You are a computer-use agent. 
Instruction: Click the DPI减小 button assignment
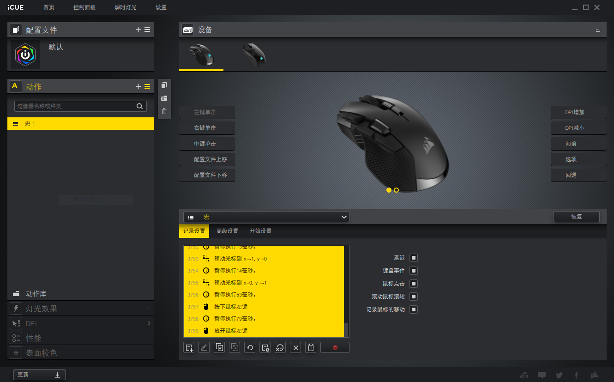[x=578, y=128]
